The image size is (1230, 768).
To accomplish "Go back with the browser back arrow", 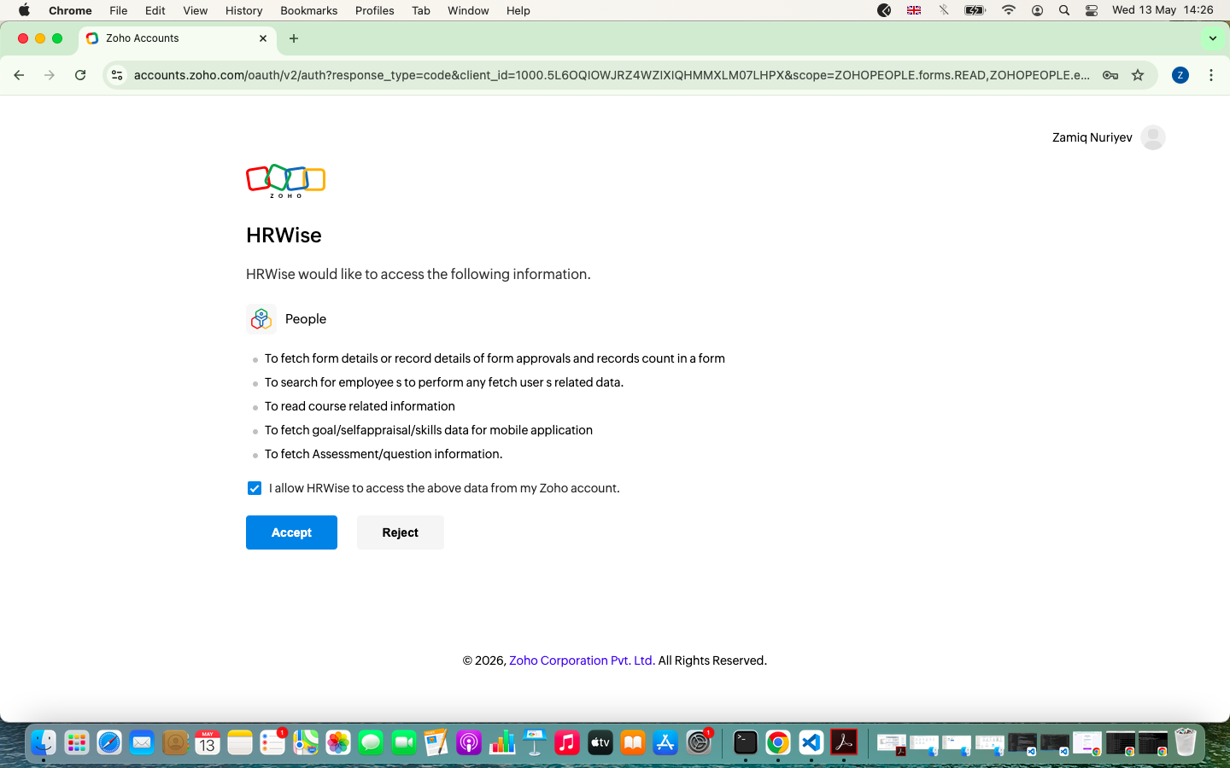I will [x=19, y=75].
